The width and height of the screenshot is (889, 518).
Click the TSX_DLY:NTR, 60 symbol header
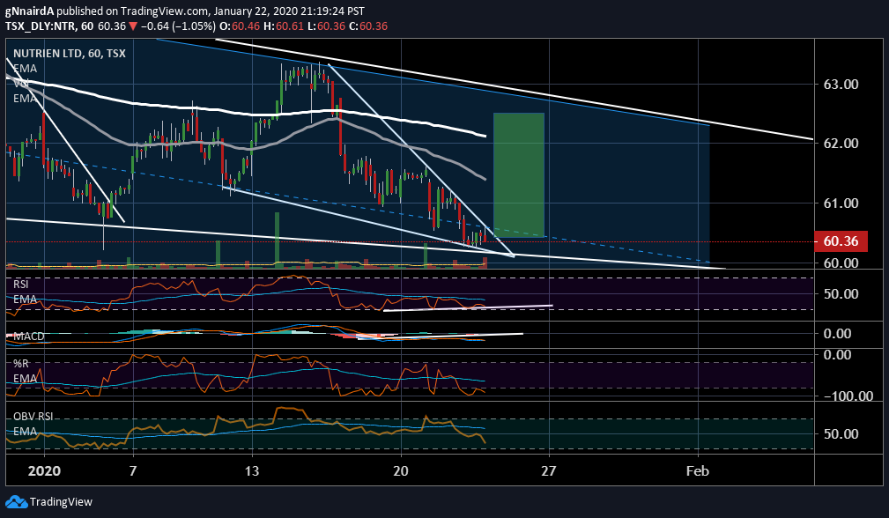pyautogui.click(x=49, y=26)
